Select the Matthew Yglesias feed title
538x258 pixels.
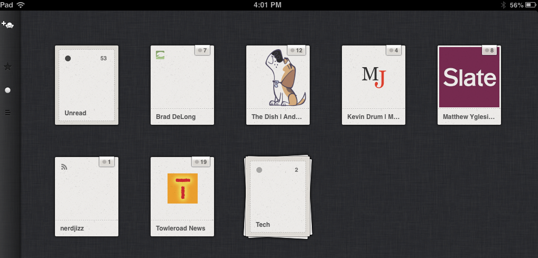tap(468, 117)
